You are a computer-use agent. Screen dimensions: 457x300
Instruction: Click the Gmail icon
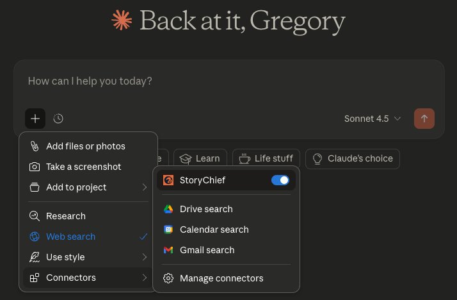pyautogui.click(x=168, y=250)
